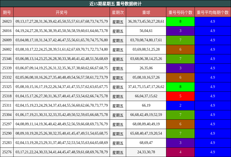This screenshot has width=231, height=157.
Task: Select the orange cell showing 6 for period 25297
Action: click(180, 124)
